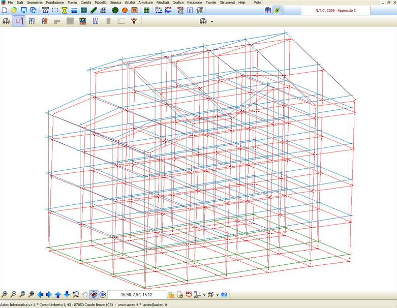Click the zoom in magnifier icon

[x=5, y=294]
